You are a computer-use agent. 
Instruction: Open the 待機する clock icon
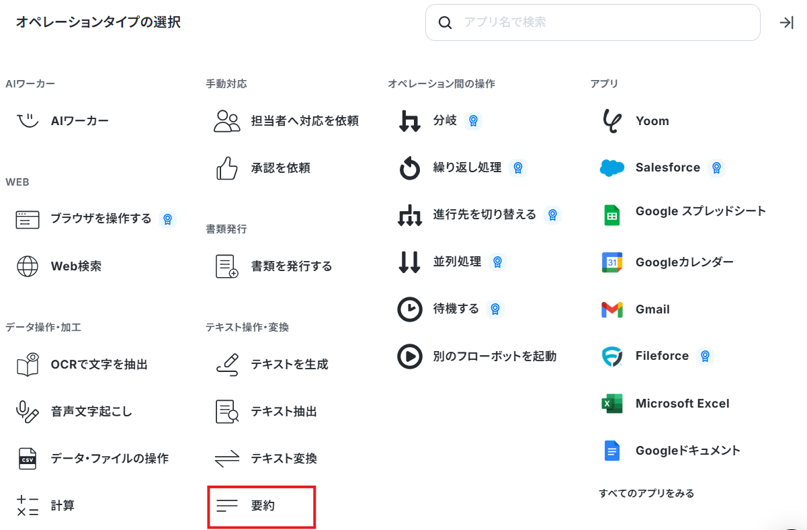(x=409, y=309)
